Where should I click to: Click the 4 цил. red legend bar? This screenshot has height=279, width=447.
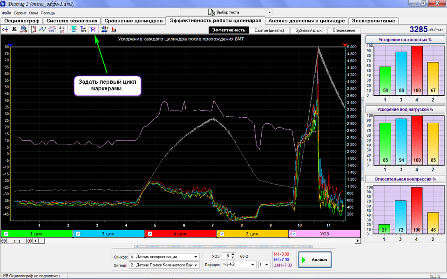coord(181,234)
